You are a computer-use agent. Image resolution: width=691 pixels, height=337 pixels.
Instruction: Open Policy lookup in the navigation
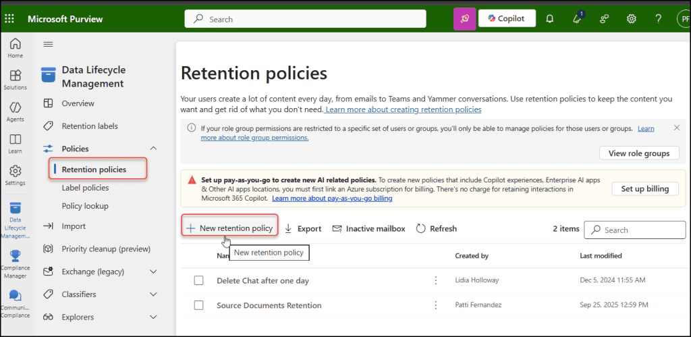click(x=85, y=206)
